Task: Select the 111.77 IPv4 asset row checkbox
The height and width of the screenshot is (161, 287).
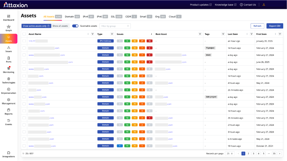Action: [x=24, y=41]
